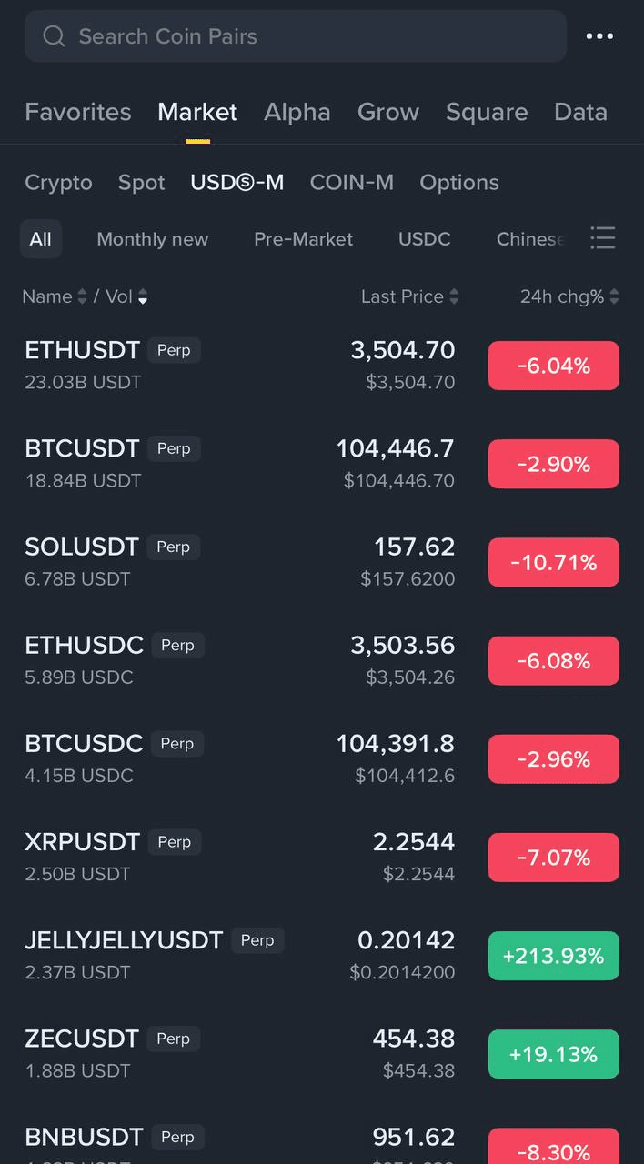This screenshot has width=644, height=1164.
Task: Toggle sorting by Vol using its arrows
Action: 143,296
